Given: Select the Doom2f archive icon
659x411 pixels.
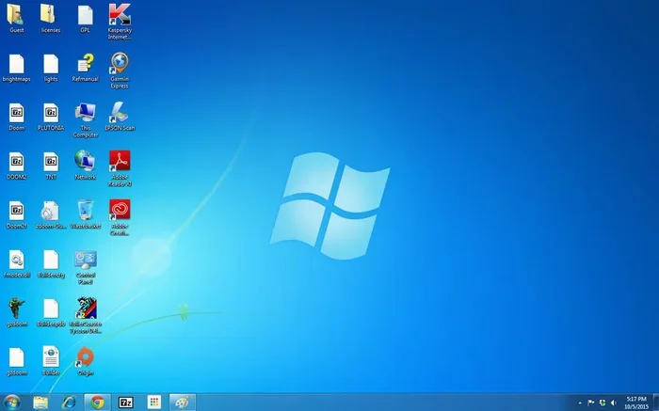Looking at the screenshot, I should [x=16, y=211].
